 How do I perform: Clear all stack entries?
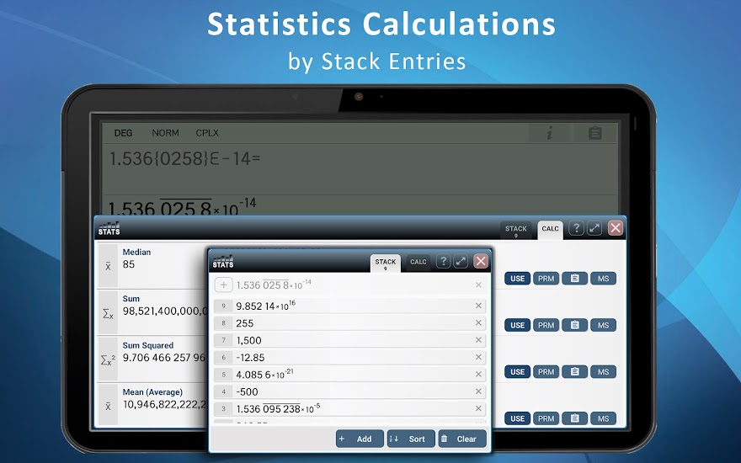pos(462,439)
